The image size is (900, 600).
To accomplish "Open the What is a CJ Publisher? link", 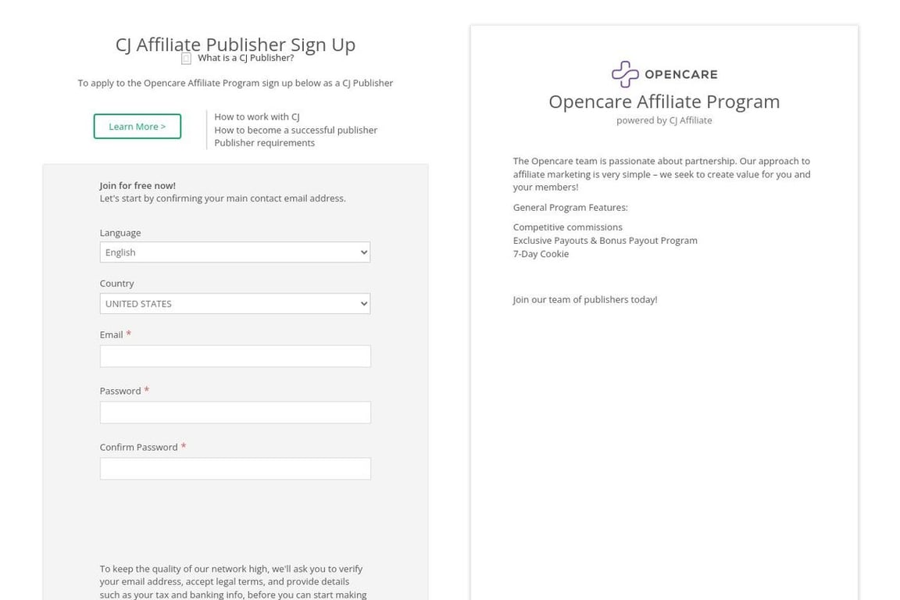I will tap(245, 58).
